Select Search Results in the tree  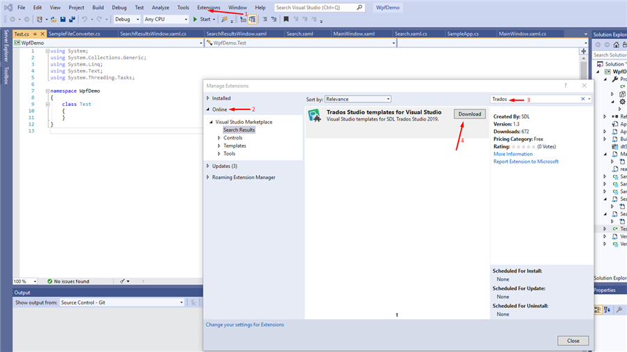coord(239,130)
